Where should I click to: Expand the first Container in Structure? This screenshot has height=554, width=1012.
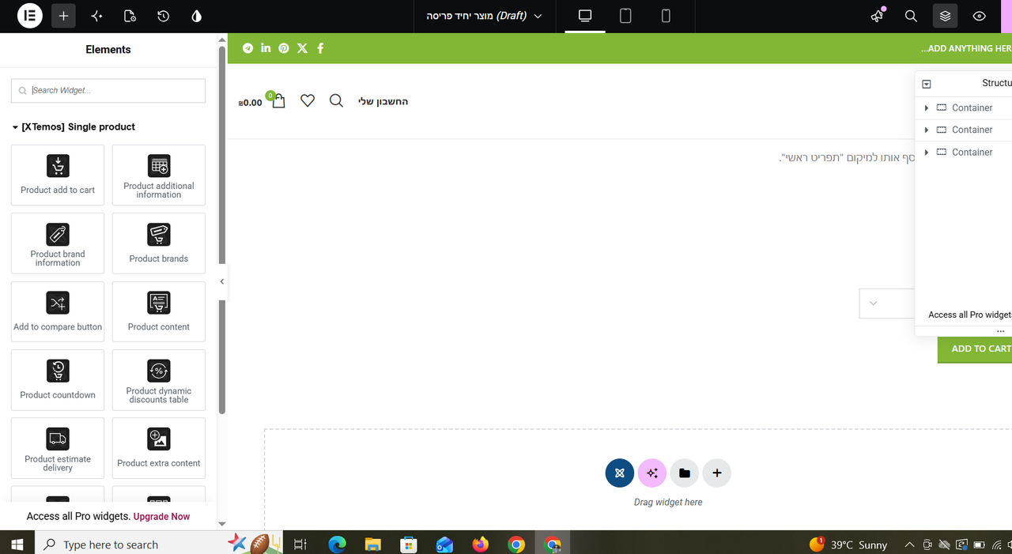927,107
